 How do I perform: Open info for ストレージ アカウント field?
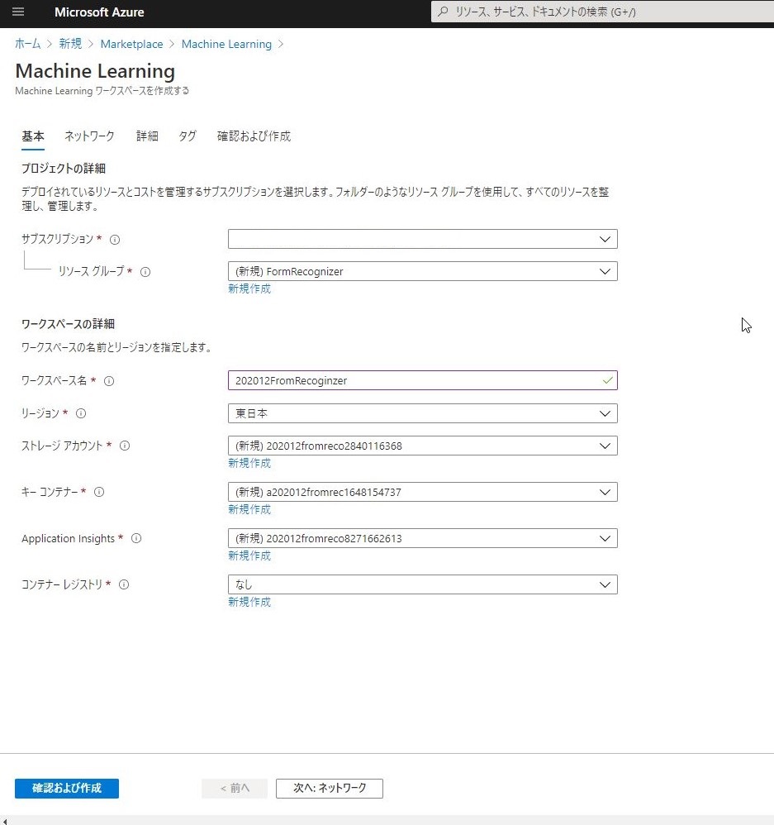tap(125, 446)
